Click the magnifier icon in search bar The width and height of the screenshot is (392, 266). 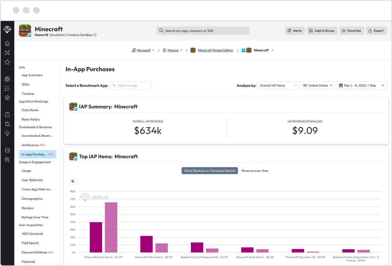click(x=161, y=31)
